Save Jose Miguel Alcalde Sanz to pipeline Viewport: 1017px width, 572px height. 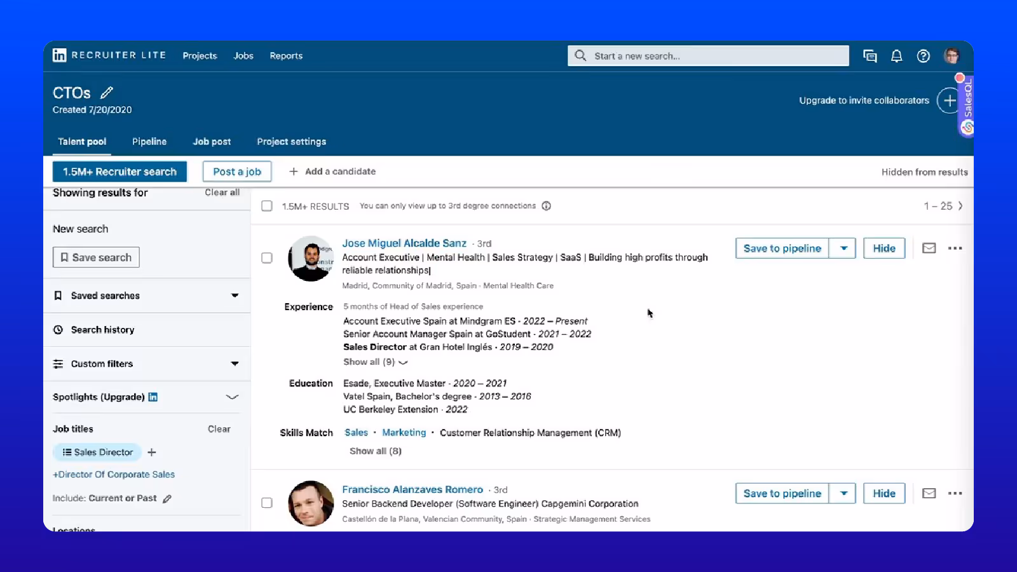coord(782,248)
